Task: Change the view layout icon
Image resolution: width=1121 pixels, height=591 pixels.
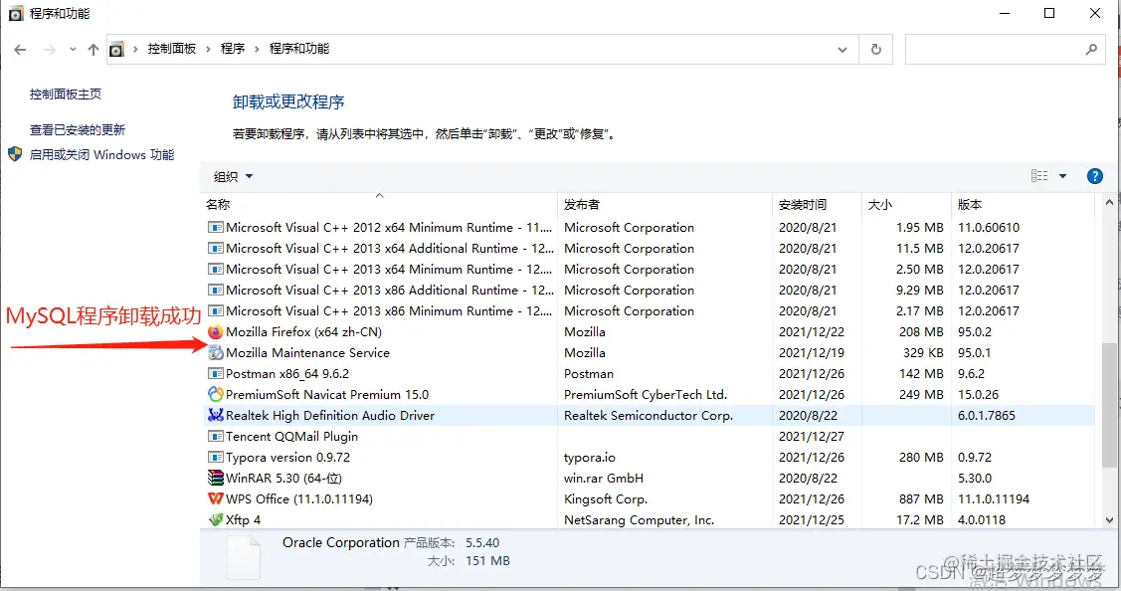Action: tap(1039, 176)
